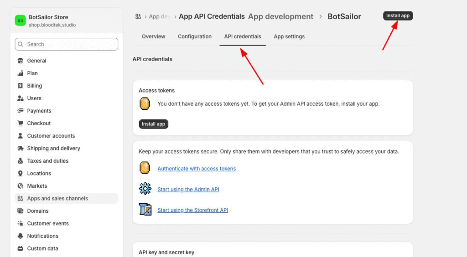Go to Shipping and delivery

click(67, 148)
